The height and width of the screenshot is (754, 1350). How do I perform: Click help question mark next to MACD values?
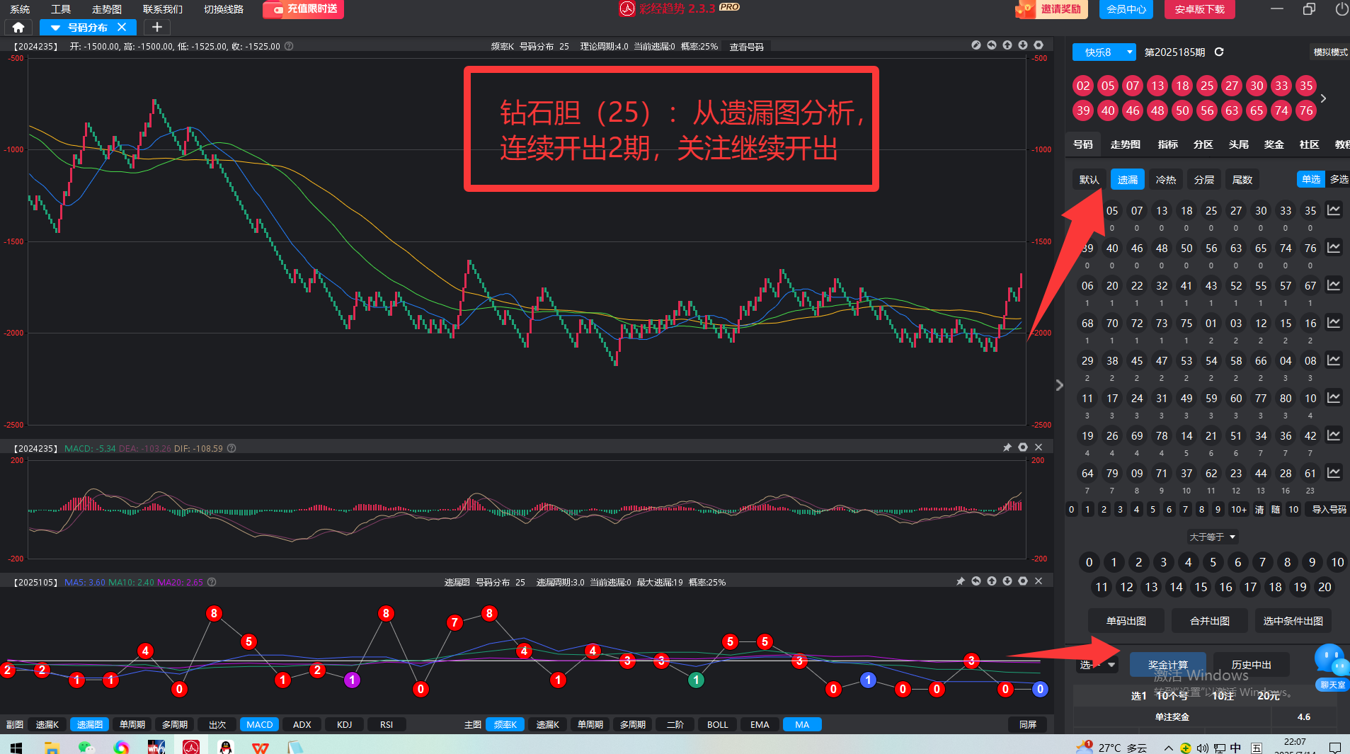click(x=231, y=448)
